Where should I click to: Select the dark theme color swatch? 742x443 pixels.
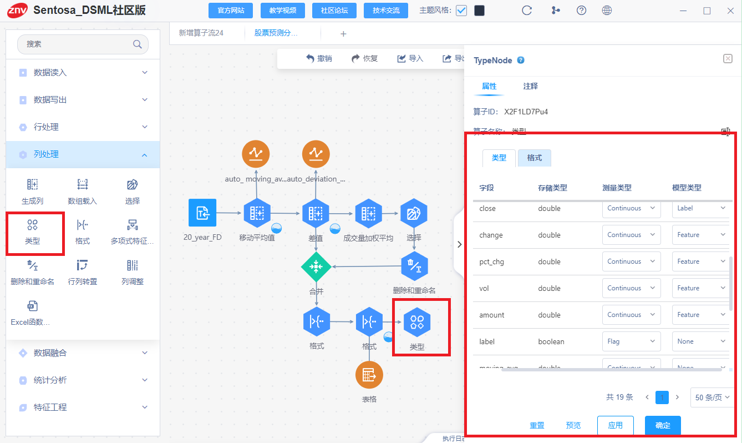[479, 11]
